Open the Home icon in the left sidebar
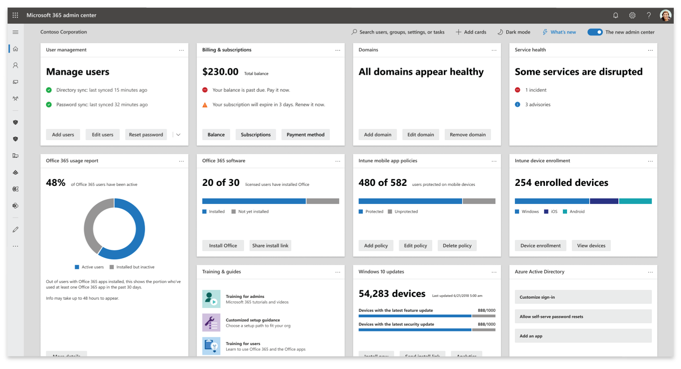This screenshot has width=681, height=369. click(x=15, y=49)
